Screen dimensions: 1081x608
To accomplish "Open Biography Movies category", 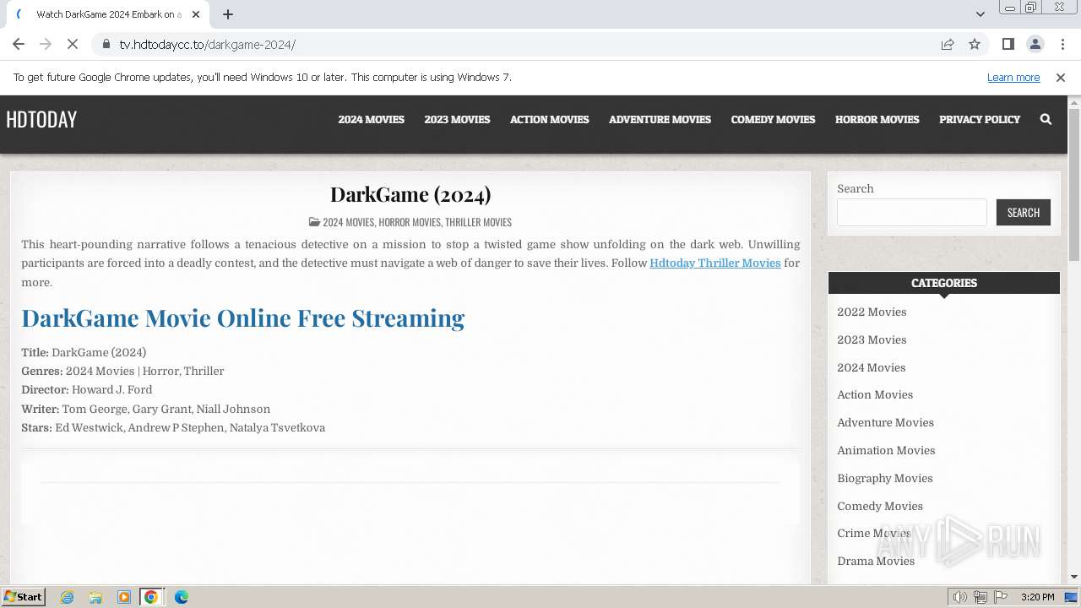I will pos(885,478).
